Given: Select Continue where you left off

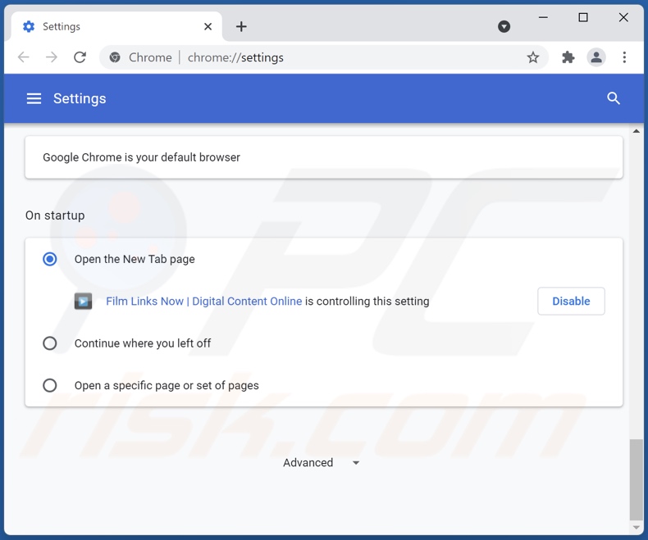Looking at the screenshot, I should tap(50, 343).
